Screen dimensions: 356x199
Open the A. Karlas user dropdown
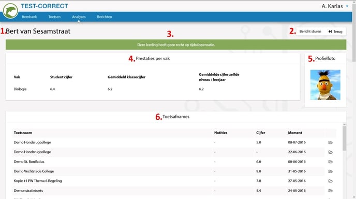[x=335, y=6]
